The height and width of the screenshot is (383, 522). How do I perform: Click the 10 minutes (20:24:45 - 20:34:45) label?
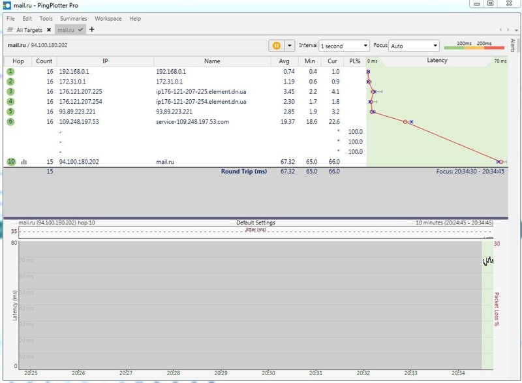click(x=454, y=222)
